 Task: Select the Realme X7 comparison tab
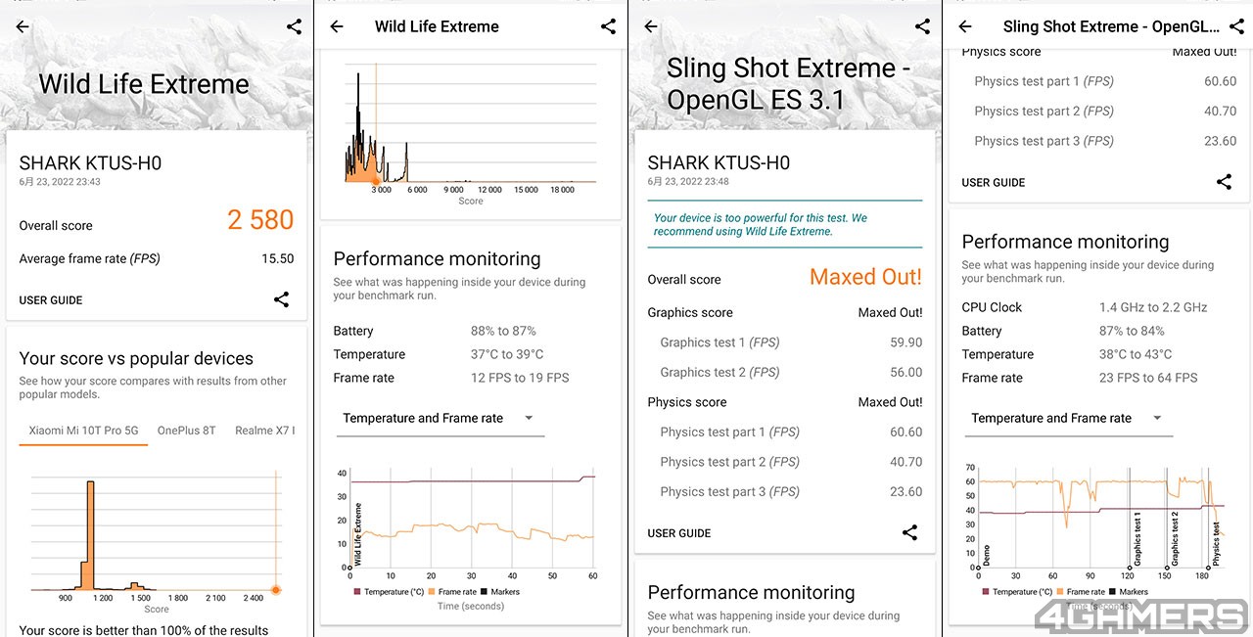(263, 431)
